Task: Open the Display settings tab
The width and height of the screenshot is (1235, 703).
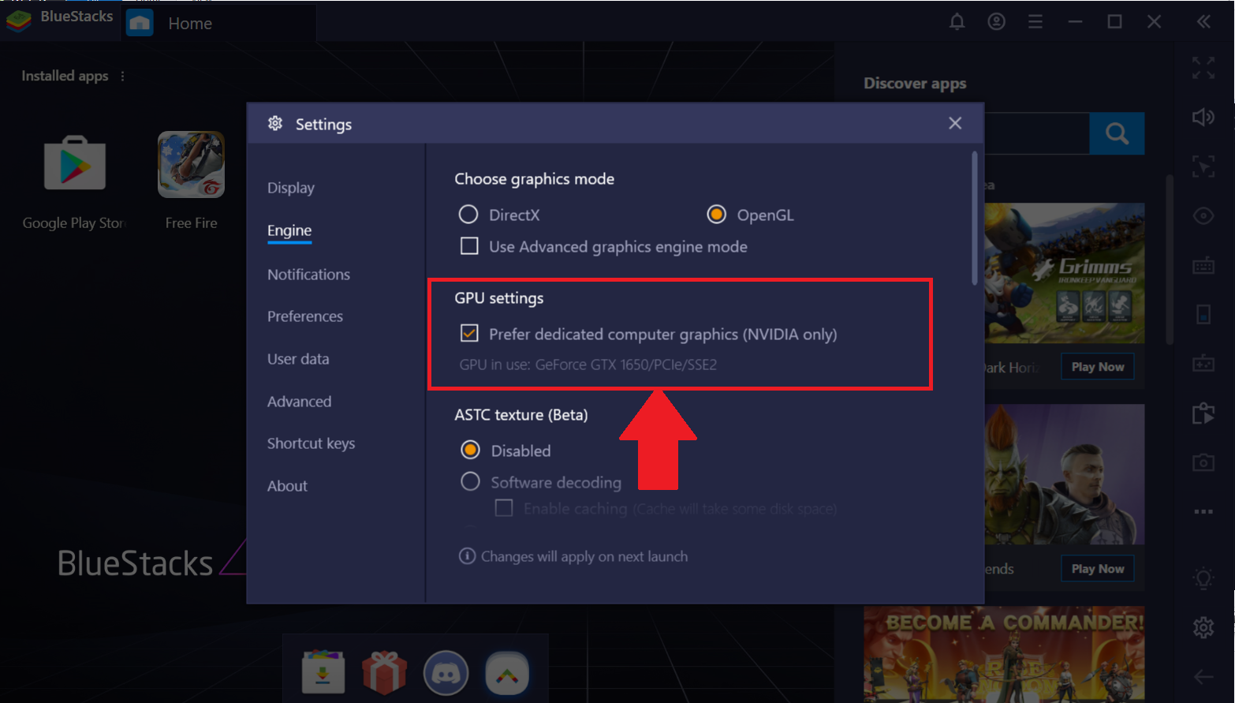Action: [x=291, y=188]
